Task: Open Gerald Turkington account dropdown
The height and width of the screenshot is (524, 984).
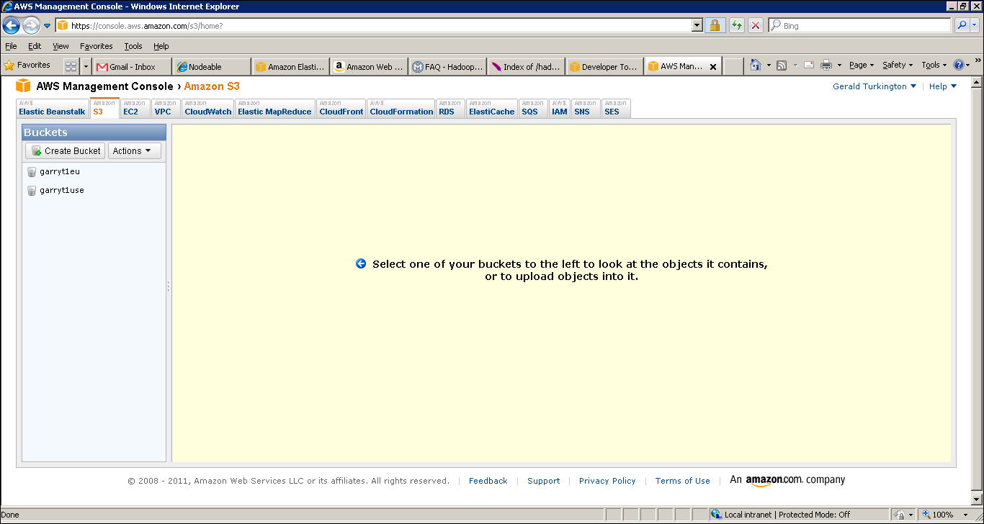Action: [875, 86]
